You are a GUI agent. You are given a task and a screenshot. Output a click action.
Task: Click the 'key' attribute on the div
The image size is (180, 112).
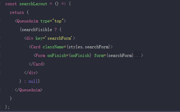point(39,38)
